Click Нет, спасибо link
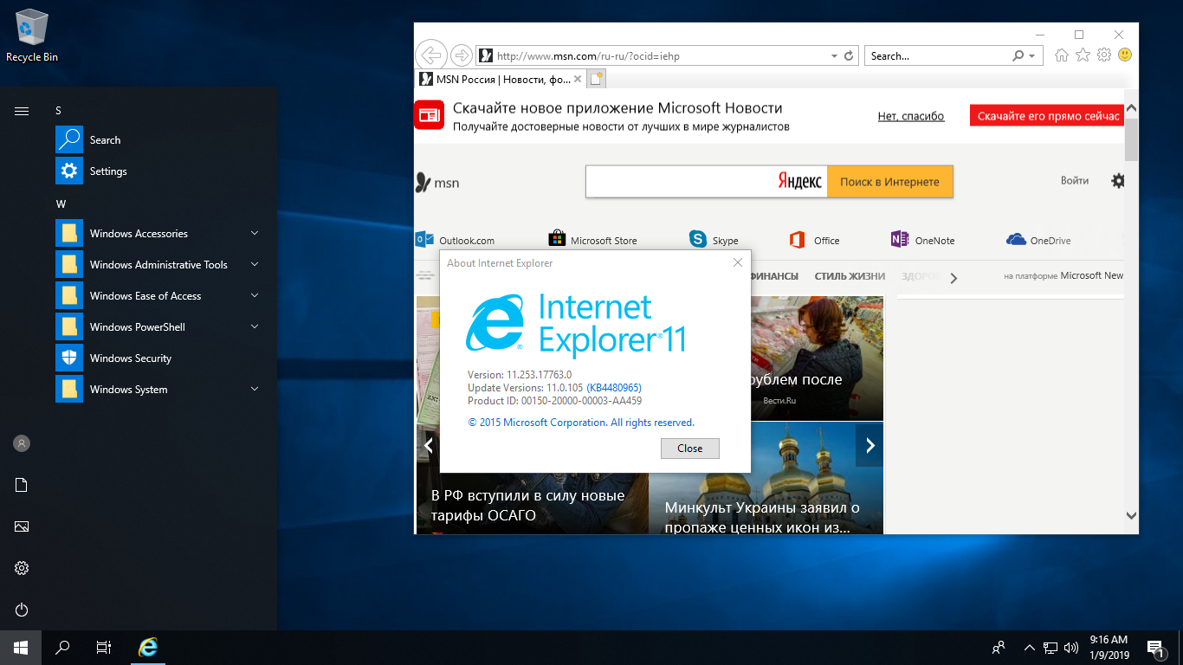This screenshot has width=1183, height=665. [x=911, y=116]
